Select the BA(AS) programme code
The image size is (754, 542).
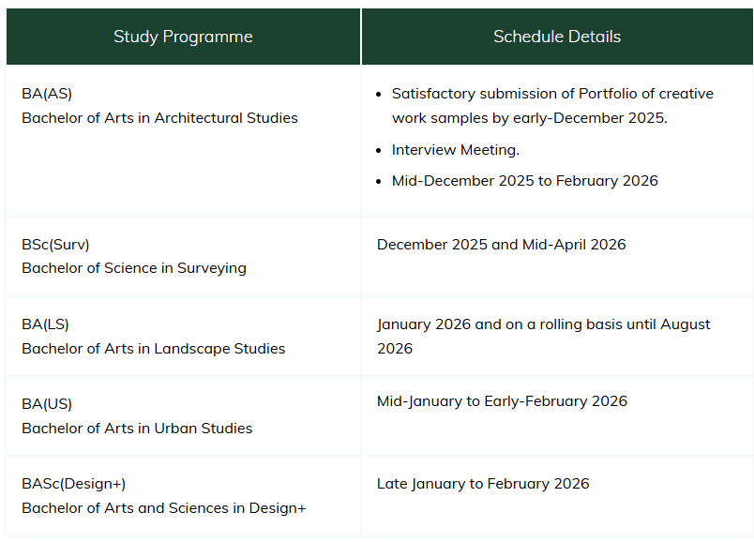click(47, 94)
